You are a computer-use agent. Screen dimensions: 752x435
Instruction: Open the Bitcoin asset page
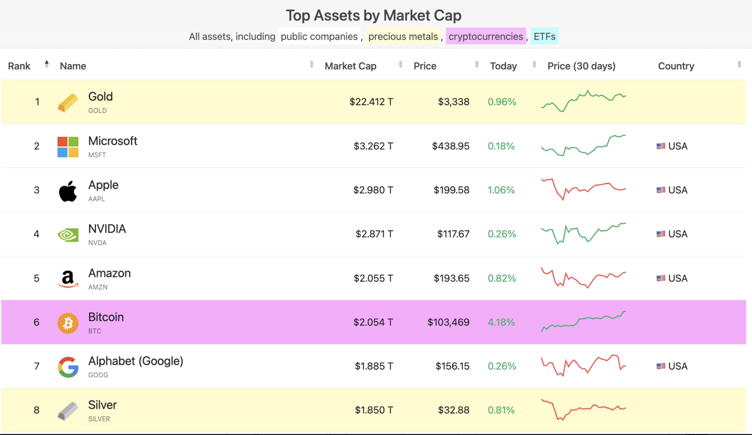coord(106,317)
